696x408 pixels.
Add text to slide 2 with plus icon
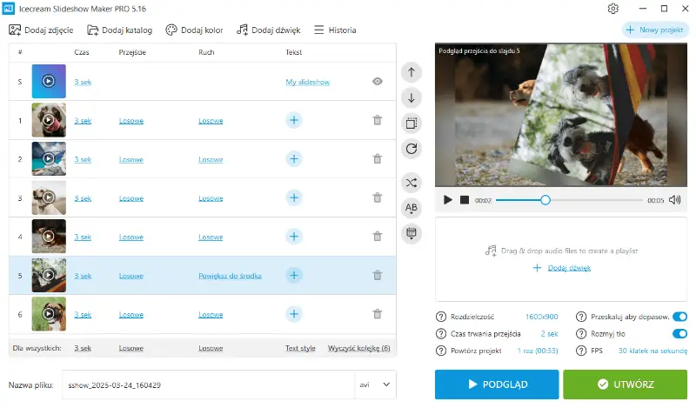(294, 159)
